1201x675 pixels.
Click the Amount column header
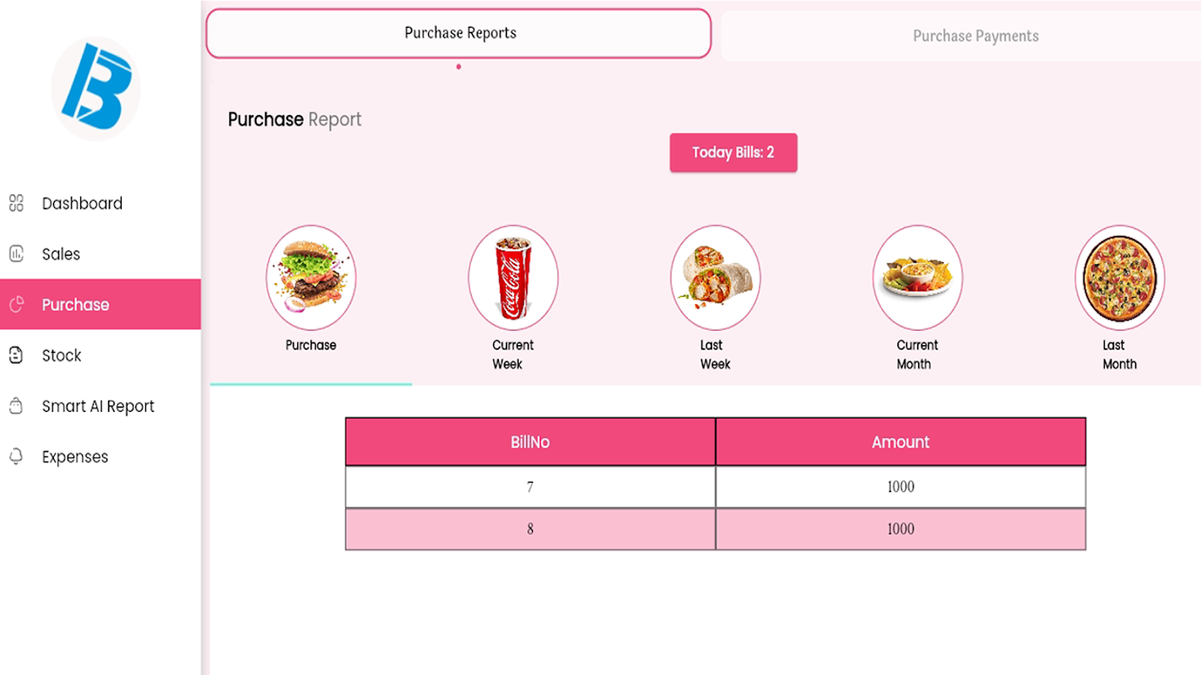[900, 441]
